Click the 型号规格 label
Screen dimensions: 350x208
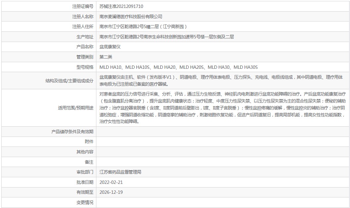[85, 67]
